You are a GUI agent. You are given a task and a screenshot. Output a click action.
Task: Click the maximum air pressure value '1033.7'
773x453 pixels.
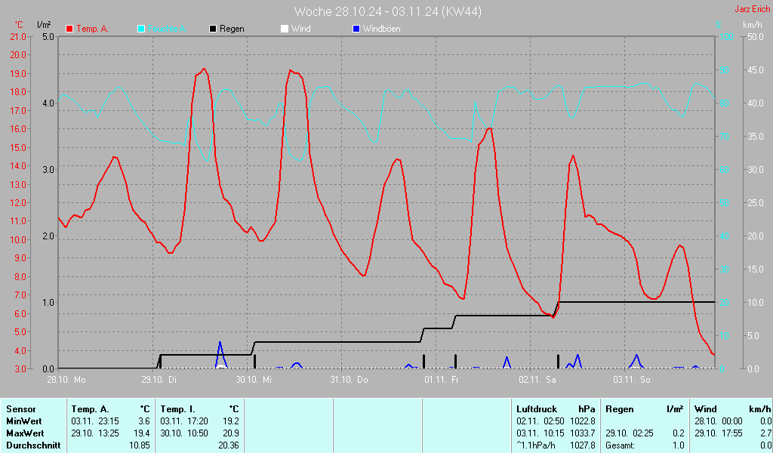tap(582, 433)
